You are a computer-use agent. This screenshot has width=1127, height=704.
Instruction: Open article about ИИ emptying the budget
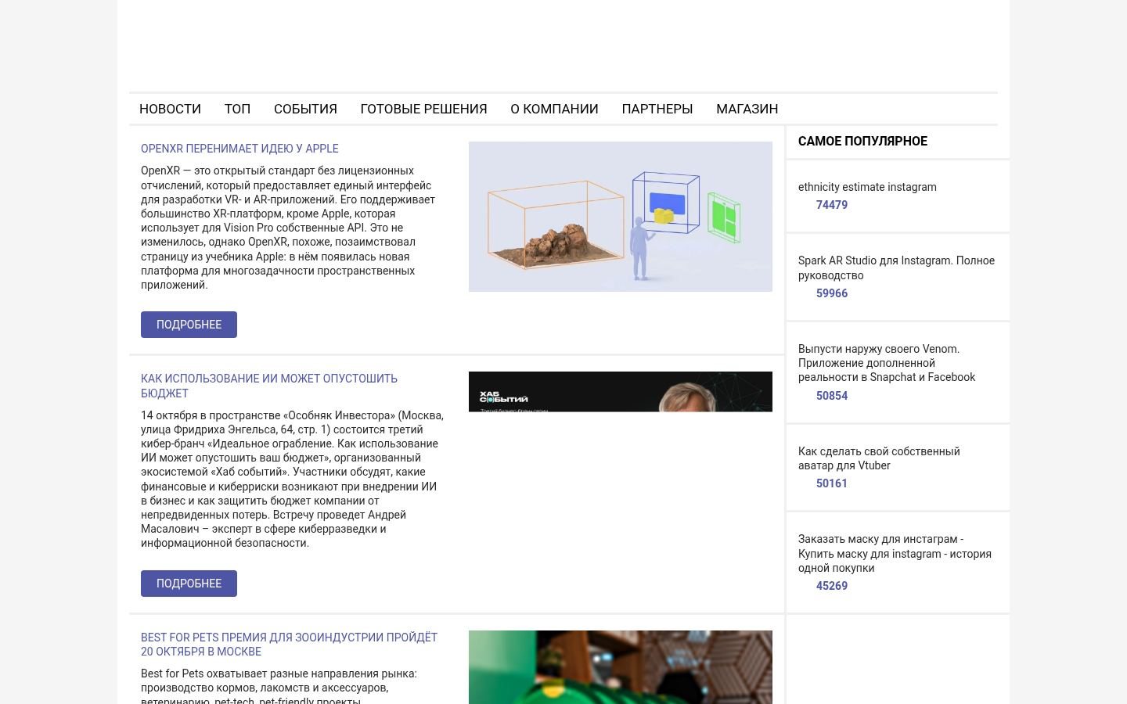(x=269, y=386)
